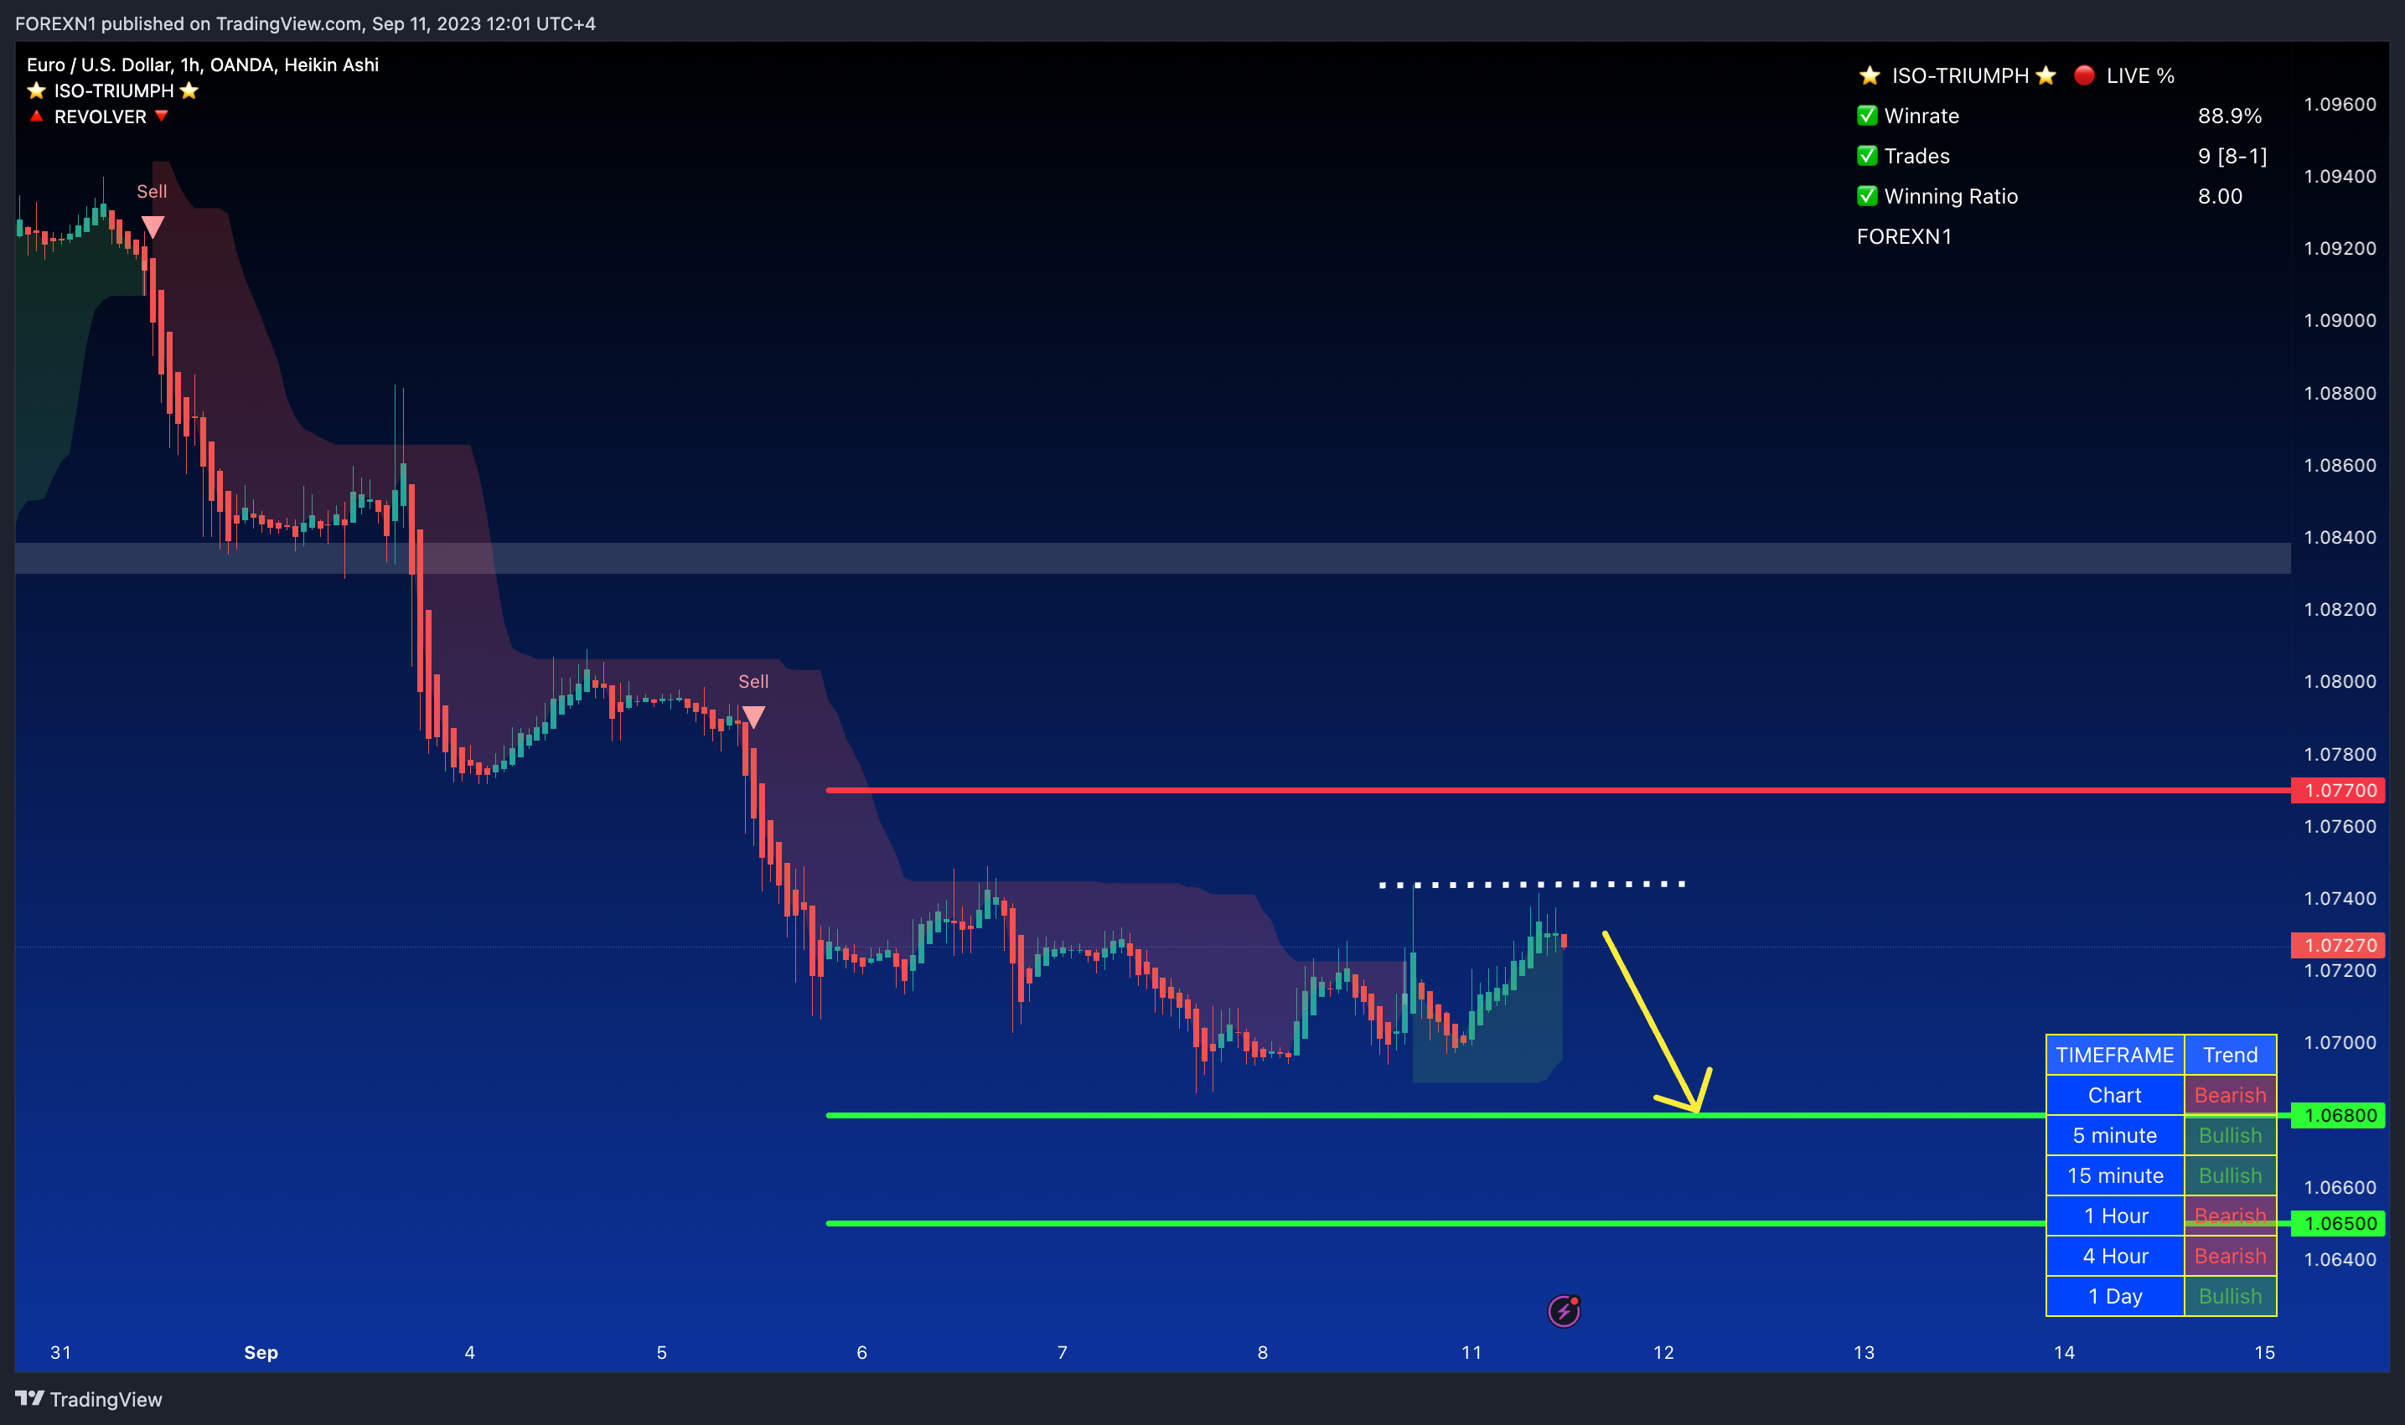Click the current price label 1.07270
The image size is (2405, 1425).
tap(2338, 945)
